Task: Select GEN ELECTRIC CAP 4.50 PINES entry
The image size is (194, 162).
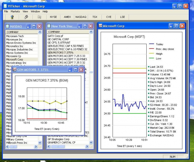Action: point(66,46)
